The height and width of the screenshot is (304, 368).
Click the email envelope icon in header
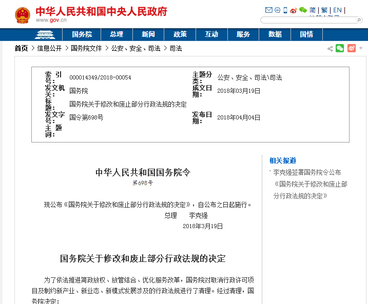click(x=268, y=10)
